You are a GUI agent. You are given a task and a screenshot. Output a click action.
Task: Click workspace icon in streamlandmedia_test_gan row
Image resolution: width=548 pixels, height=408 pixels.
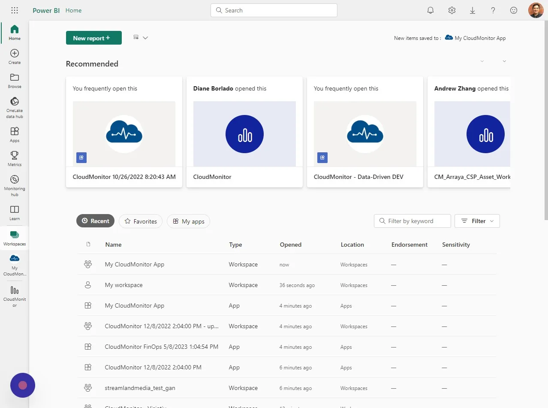tap(88, 388)
